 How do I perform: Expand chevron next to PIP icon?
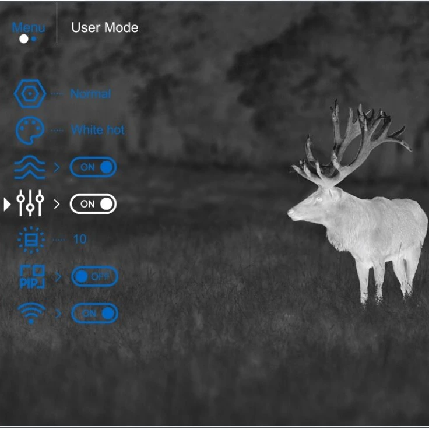point(58,277)
